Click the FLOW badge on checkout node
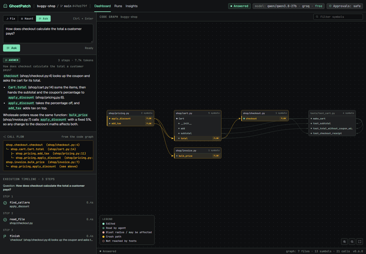 283,119
